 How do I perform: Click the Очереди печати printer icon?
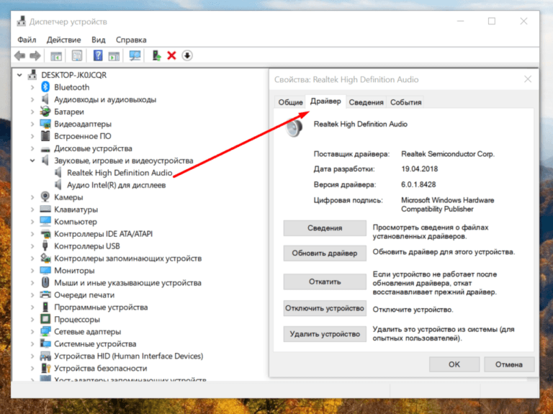[45, 294]
